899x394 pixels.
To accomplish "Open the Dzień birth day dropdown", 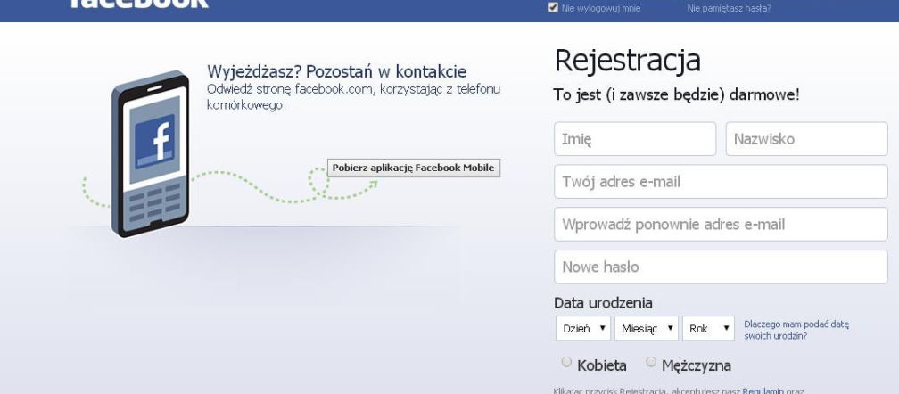I will click(583, 328).
